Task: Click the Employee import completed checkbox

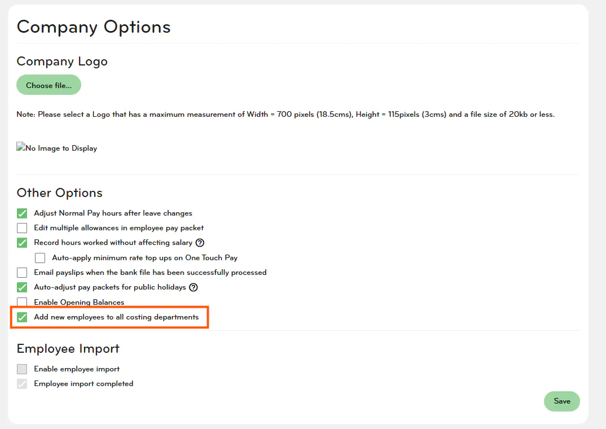Action: [x=22, y=384]
